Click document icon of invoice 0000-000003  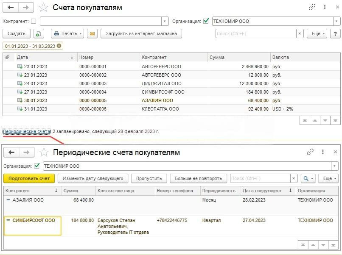pyautogui.click(x=20, y=83)
